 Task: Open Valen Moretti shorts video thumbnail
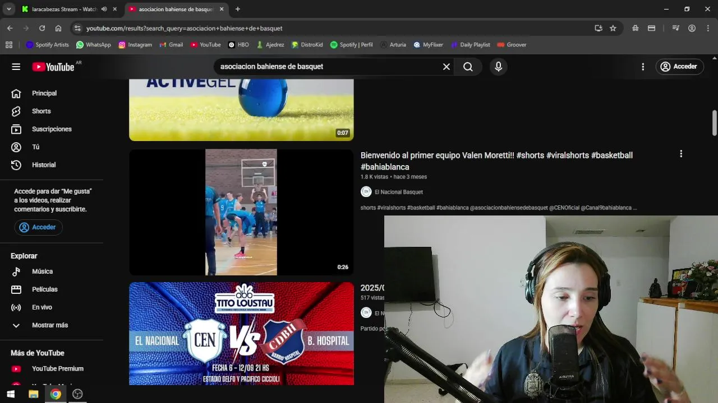(241, 212)
